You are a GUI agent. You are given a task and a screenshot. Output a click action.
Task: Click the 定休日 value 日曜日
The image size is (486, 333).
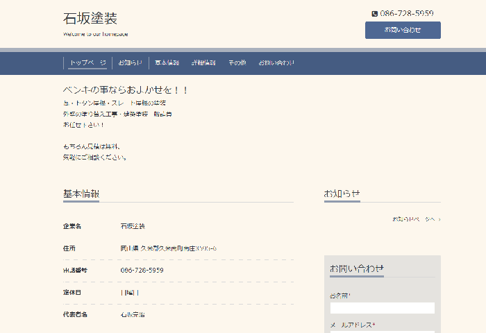pos(130,293)
